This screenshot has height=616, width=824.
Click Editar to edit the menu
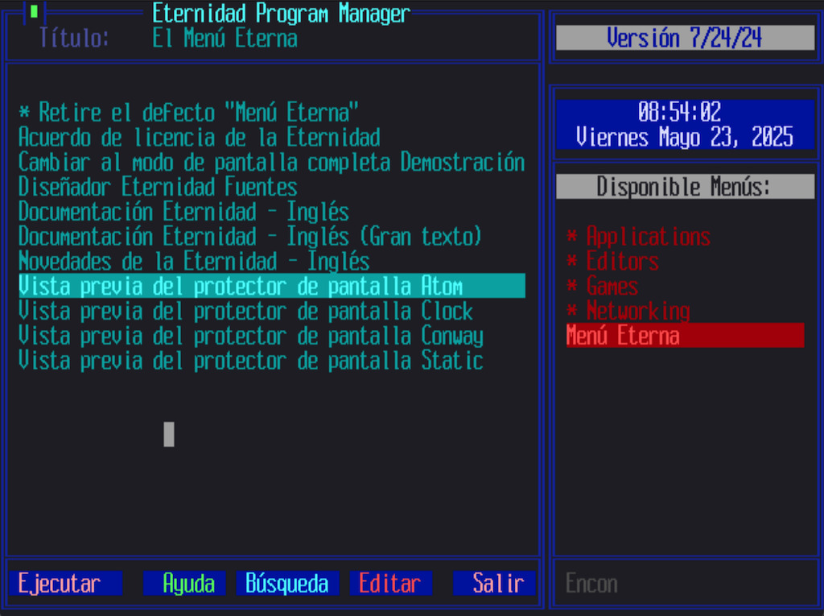pyautogui.click(x=391, y=583)
